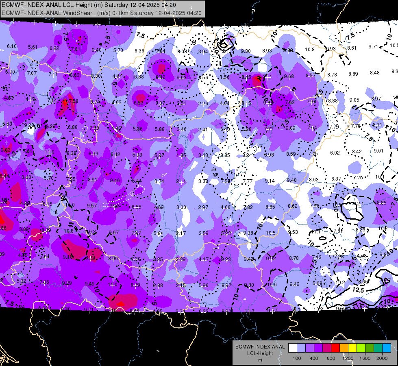This screenshot has width=398, height=366.
Task: Click the wind shear value 9.14
Action: point(270,181)
